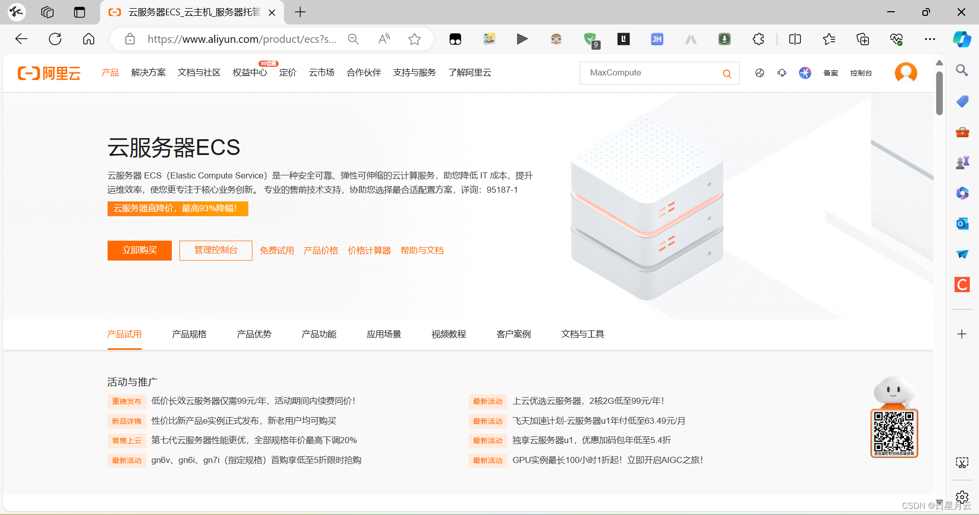Viewport: 979px width, 515px height.
Task: Switch to the 视频教程 tab
Action: pos(449,334)
